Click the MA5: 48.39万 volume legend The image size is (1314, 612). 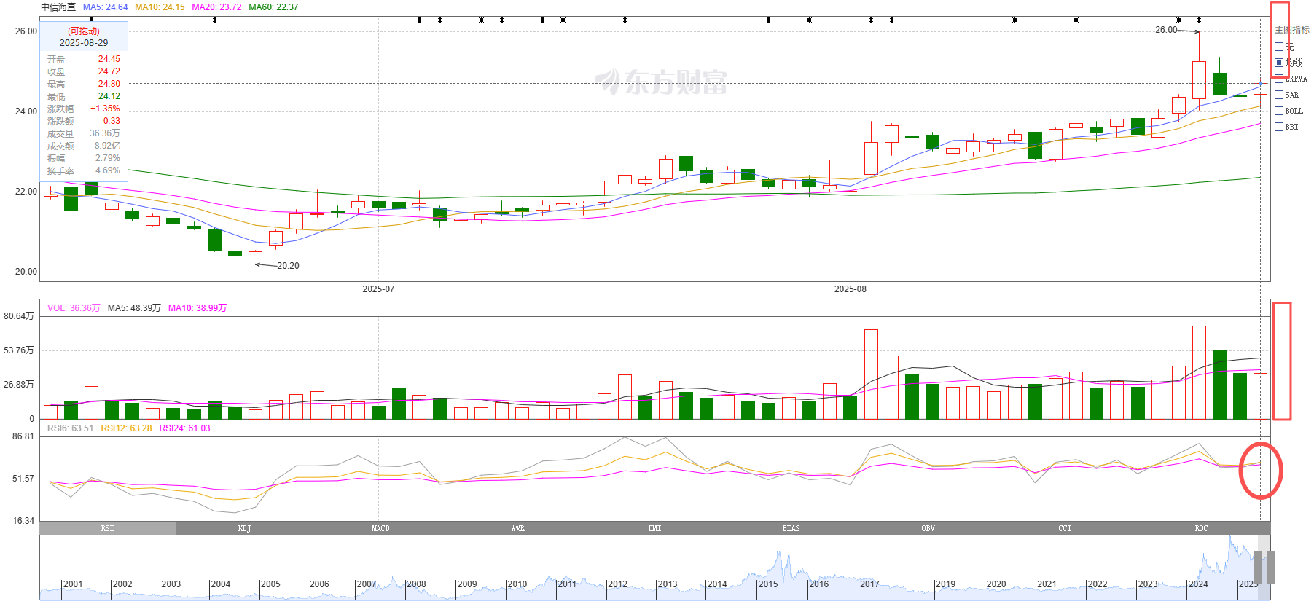tap(134, 308)
